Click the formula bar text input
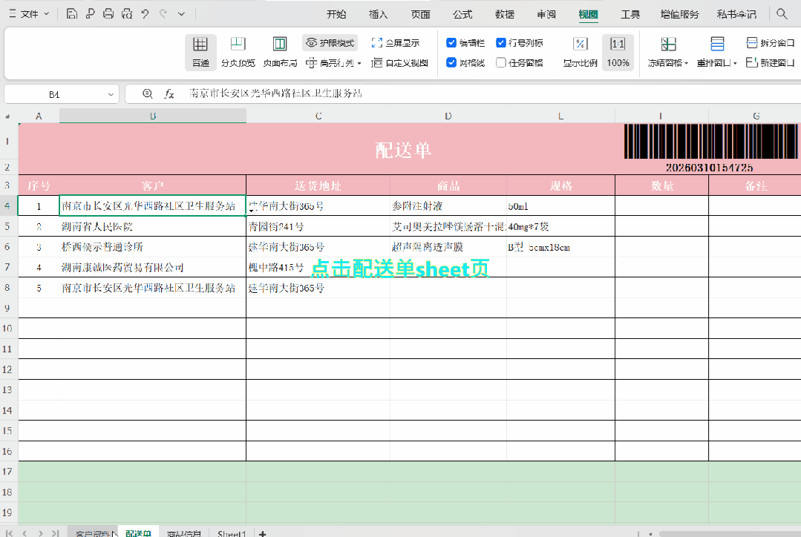801x537 pixels. pos(491,93)
